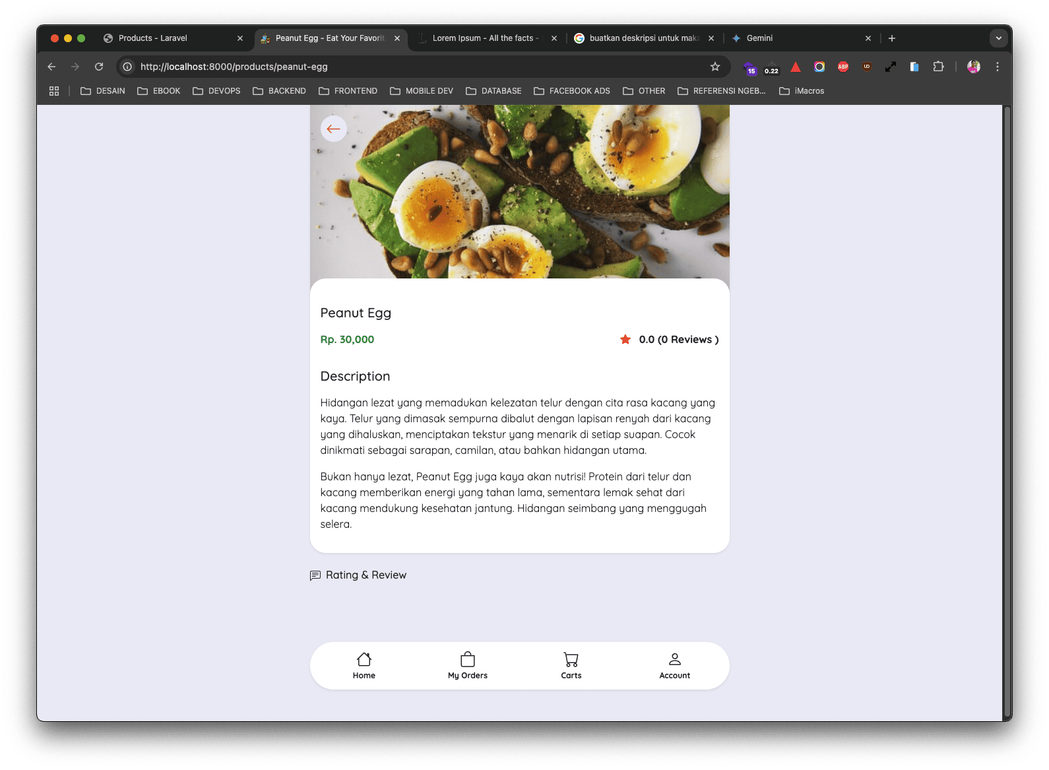
Task: Open Chrome three-dot menu
Action: click(997, 67)
